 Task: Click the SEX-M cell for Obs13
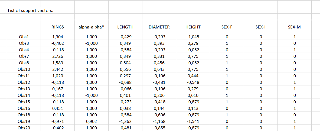(295, 89)
